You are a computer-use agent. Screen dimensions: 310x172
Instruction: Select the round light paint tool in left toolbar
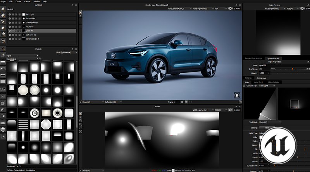pos(3,9)
